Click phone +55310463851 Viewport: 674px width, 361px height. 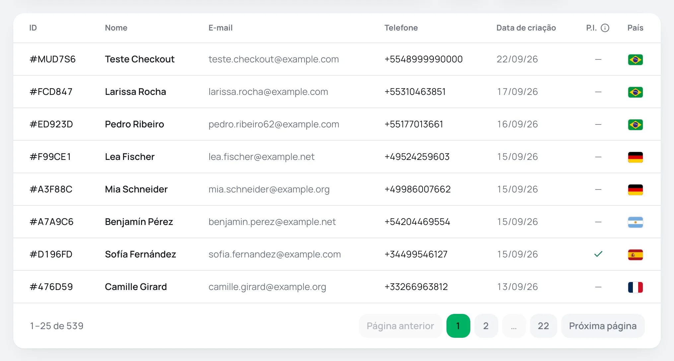click(415, 92)
